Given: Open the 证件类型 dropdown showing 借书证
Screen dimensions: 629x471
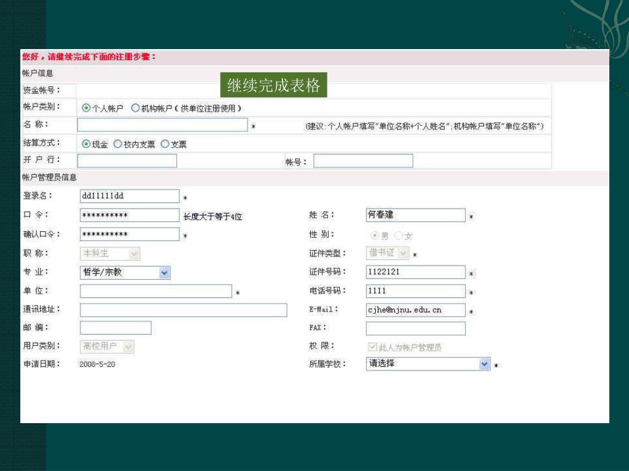Looking at the screenshot, I should (388, 253).
